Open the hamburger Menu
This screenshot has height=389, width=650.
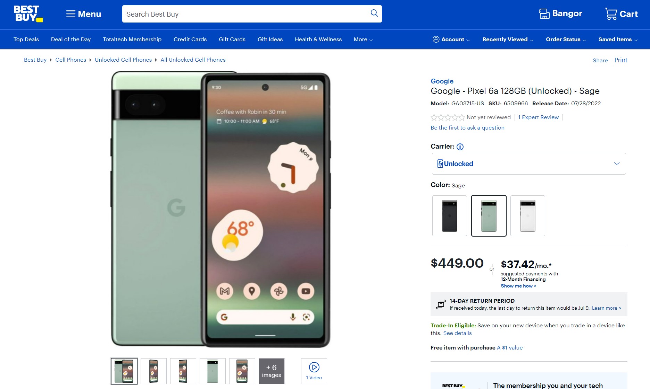pyautogui.click(x=83, y=14)
